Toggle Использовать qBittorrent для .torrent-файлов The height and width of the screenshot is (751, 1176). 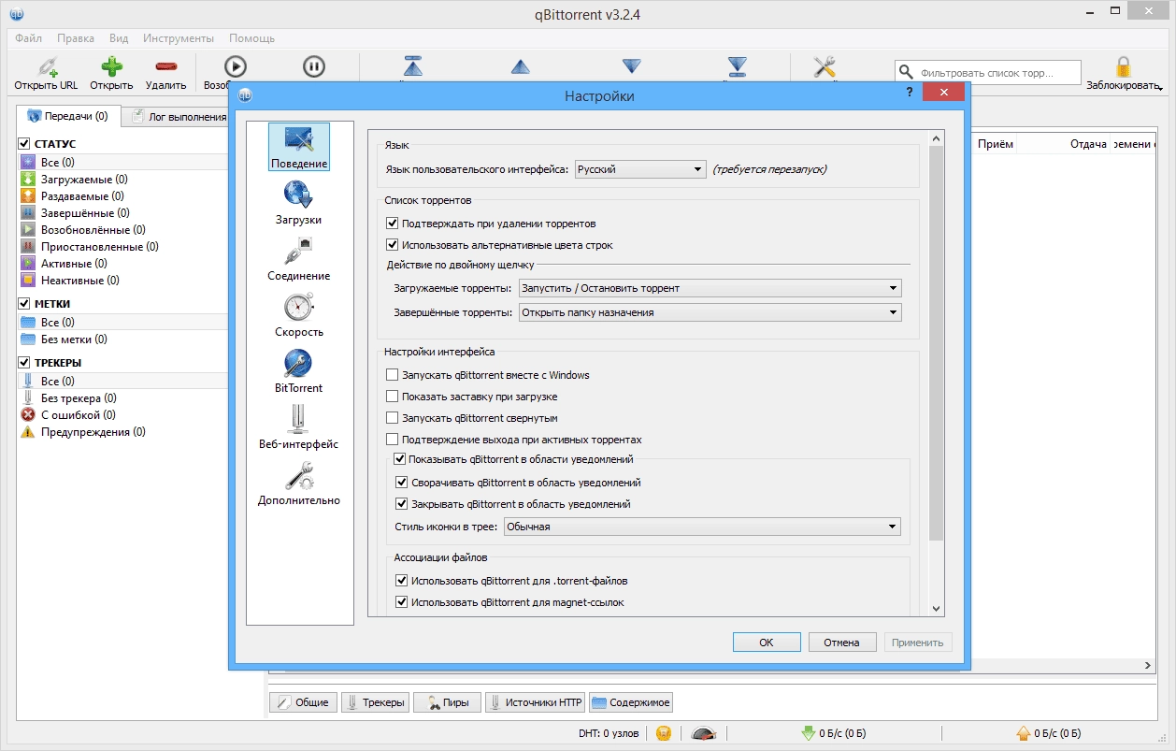402,581
